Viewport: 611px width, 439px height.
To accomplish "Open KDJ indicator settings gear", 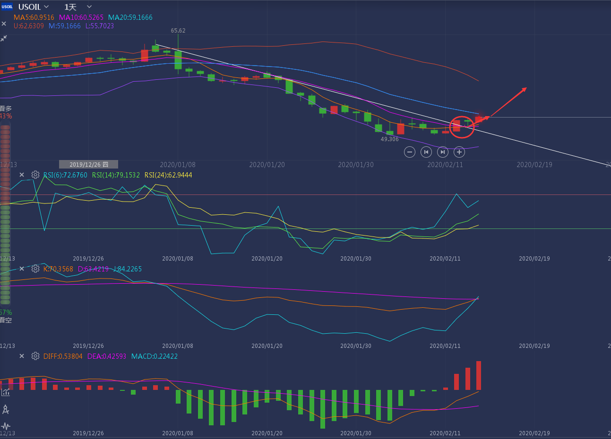I will click(35, 269).
